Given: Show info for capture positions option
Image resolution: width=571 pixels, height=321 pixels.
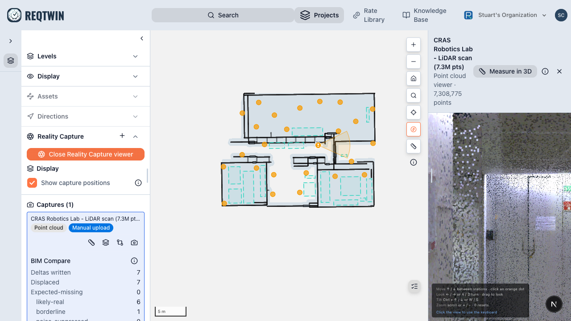Looking at the screenshot, I should [138, 183].
